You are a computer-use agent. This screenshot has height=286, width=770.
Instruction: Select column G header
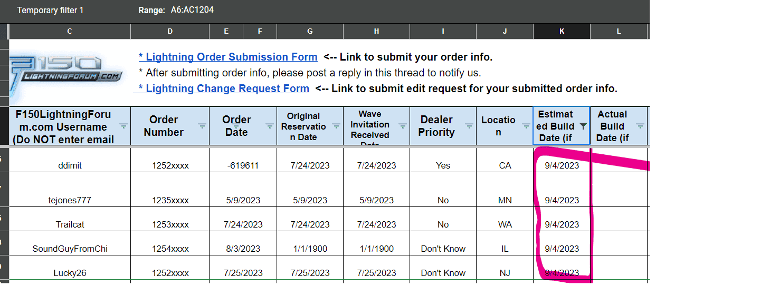(310, 32)
